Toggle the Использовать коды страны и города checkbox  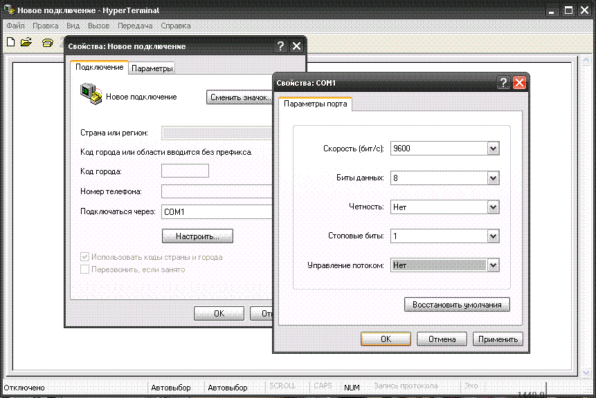tap(86, 257)
